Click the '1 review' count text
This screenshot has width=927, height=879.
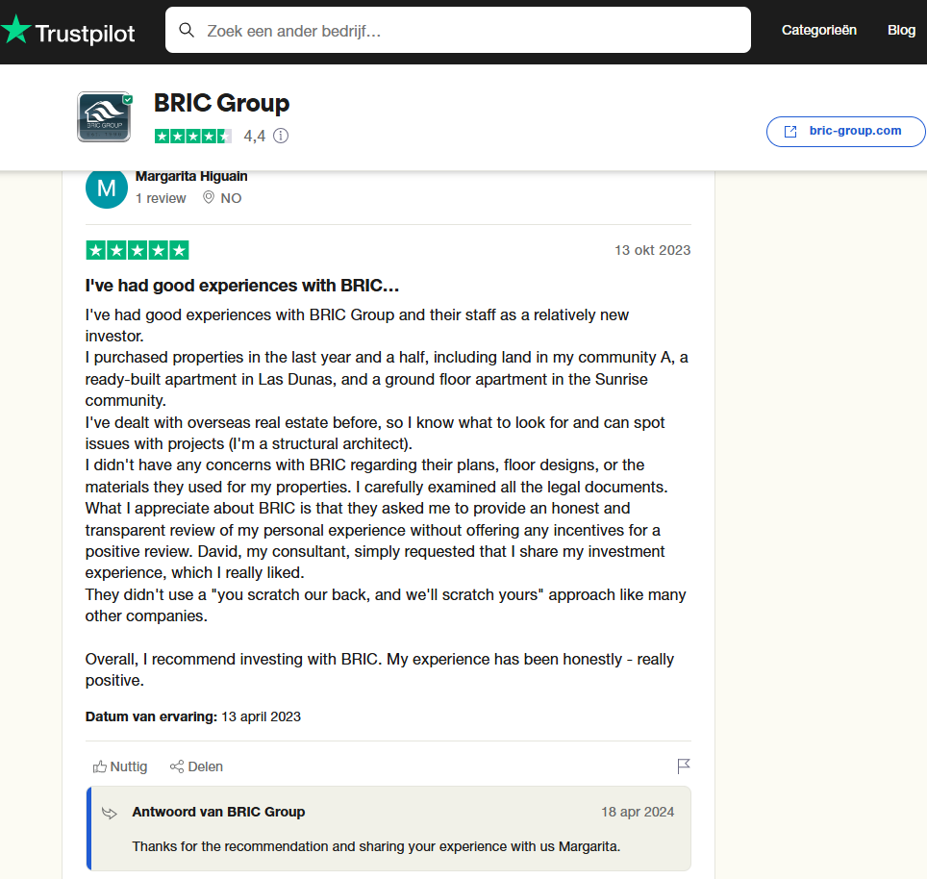point(161,198)
